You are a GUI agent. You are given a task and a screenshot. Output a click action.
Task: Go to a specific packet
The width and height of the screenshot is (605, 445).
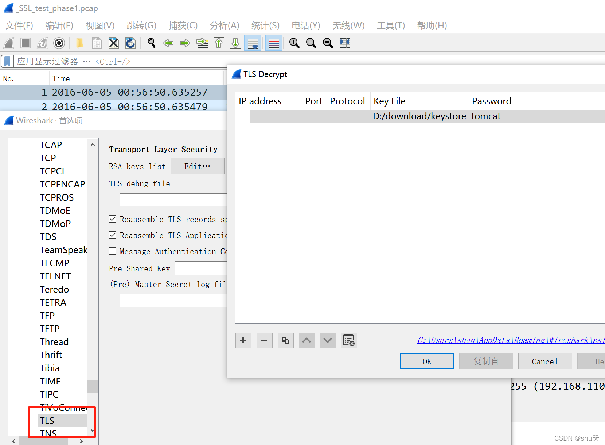(202, 43)
